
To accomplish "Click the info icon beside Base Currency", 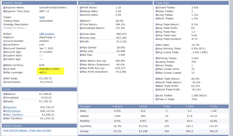I will coord(4,65).
